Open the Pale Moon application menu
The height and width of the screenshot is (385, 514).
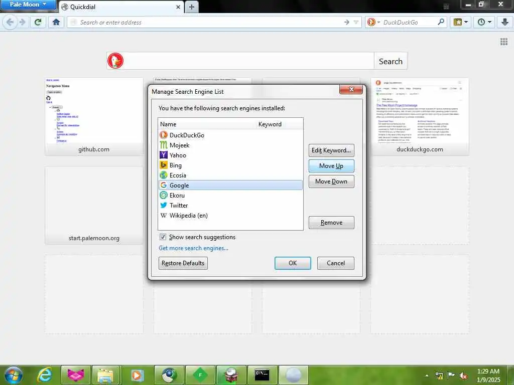click(x=28, y=5)
